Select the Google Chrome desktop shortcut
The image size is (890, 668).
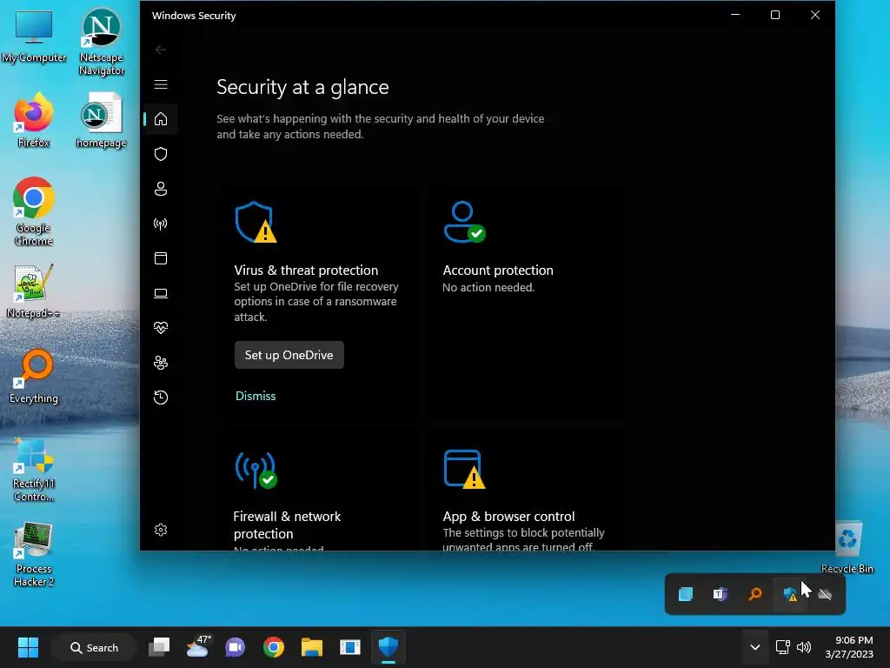pos(34,211)
